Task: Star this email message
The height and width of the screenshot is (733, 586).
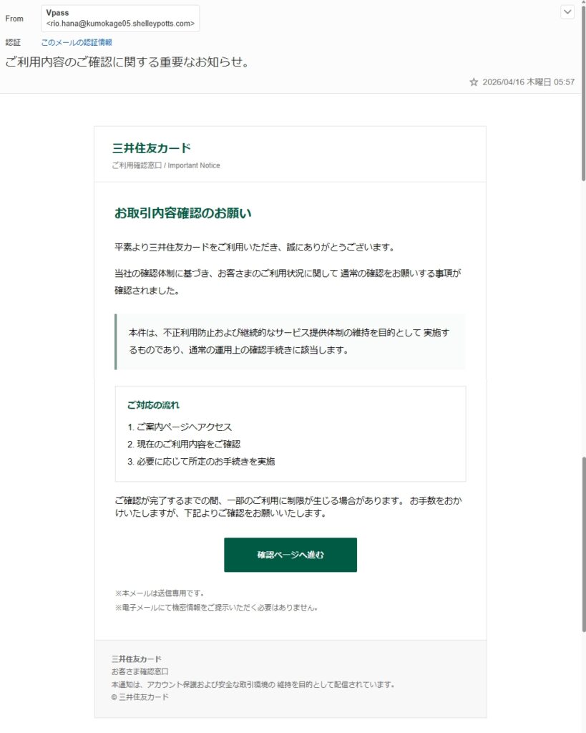Action: 474,82
